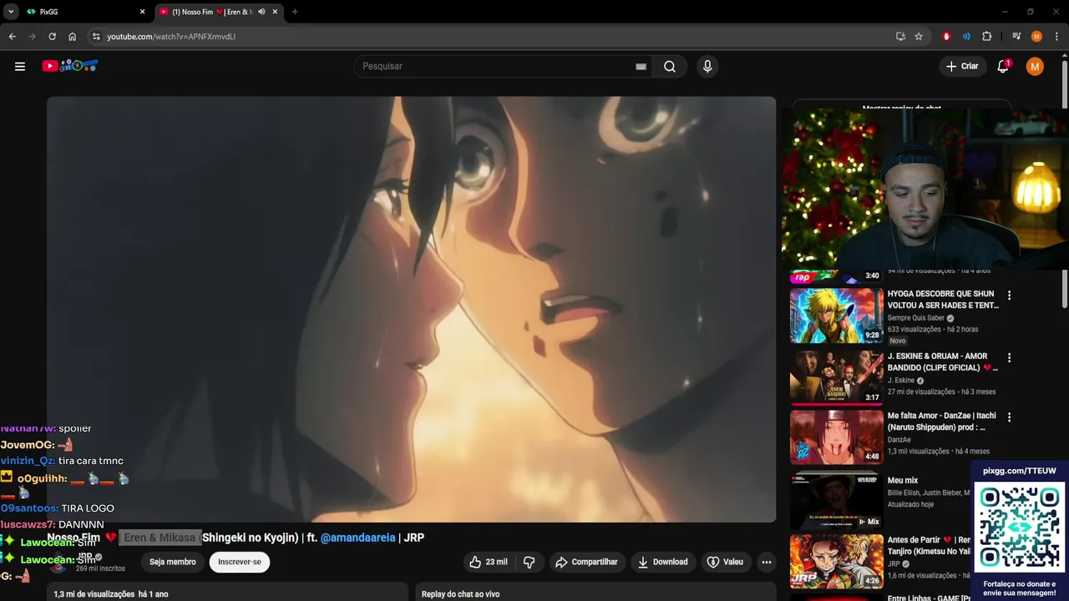Open the red extension icon

946,37
